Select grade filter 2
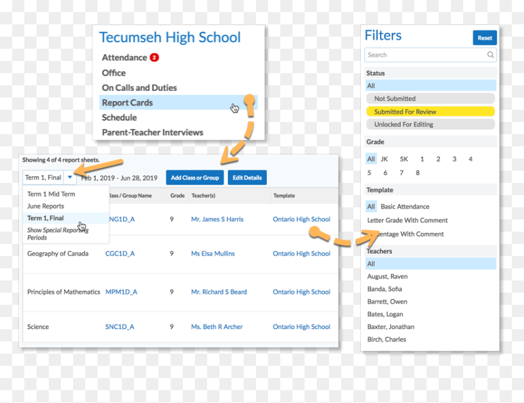 pyautogui.click(x=438, y=159)
